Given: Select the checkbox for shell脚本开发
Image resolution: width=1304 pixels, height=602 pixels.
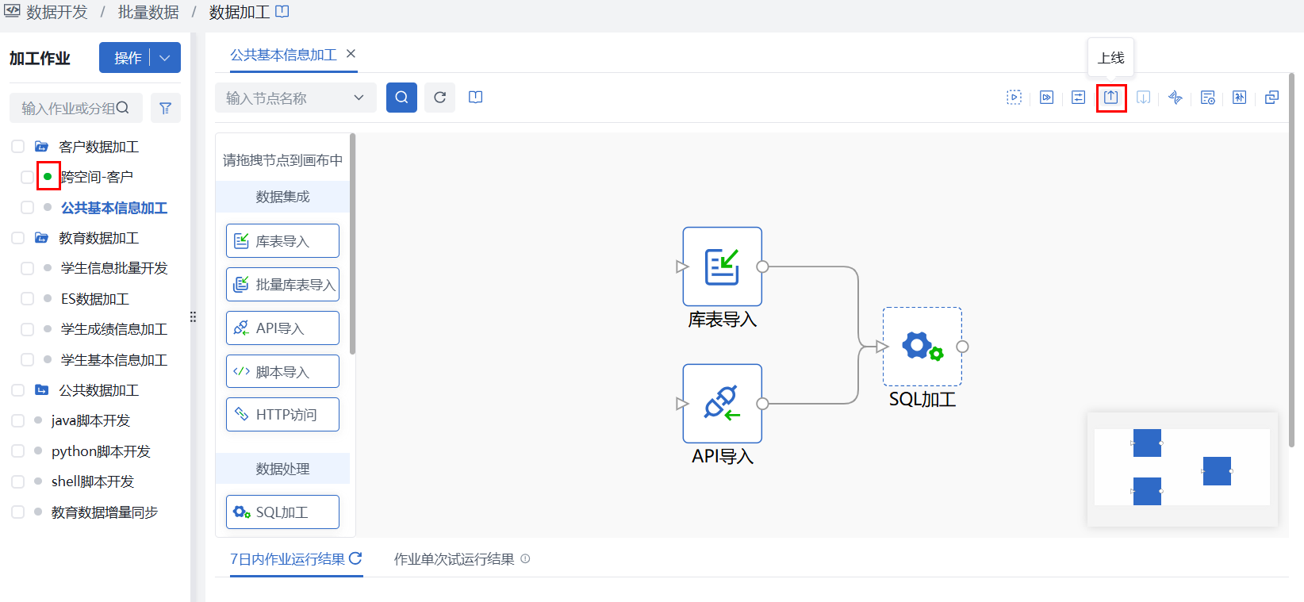Looking at the screenshot, I should click(17, 481).
